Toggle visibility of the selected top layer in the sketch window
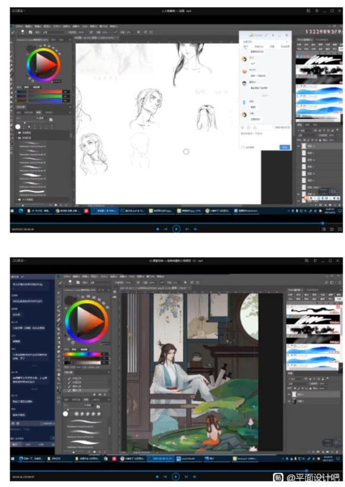The width and height of the screenshot is (345, 487). [299, 146]
